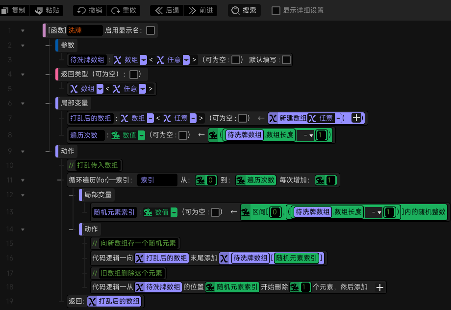
Task: Open 任意 dropdown in return type row
Action: pos(143,89)
